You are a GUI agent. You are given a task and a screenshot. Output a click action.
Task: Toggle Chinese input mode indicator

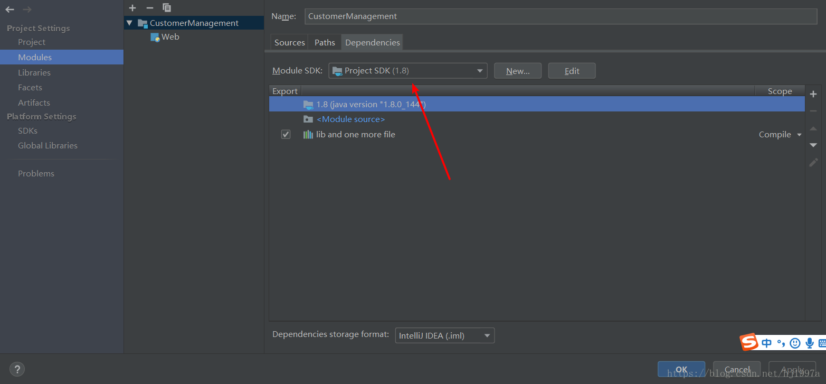(x=766, y=343)
